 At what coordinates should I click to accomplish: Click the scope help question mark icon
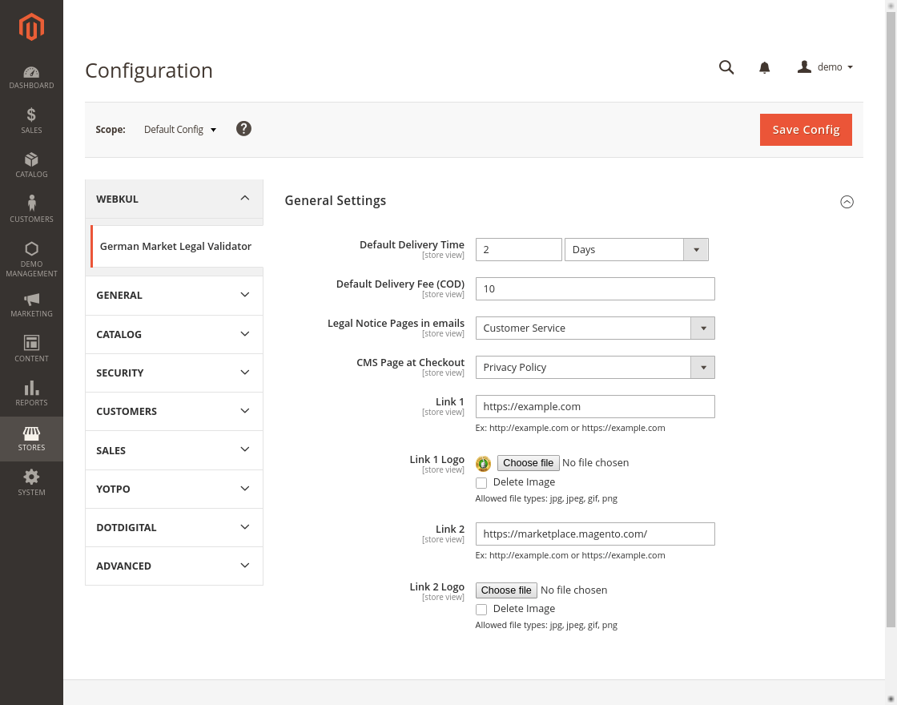coord(243,129)
